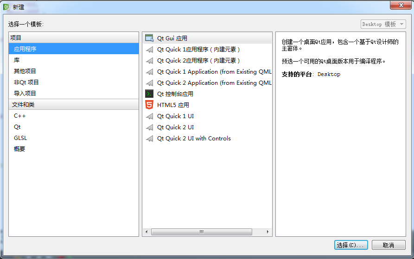
Task: Choose the Qt Quick 2 UI template text
Action: tap(175, 127)
